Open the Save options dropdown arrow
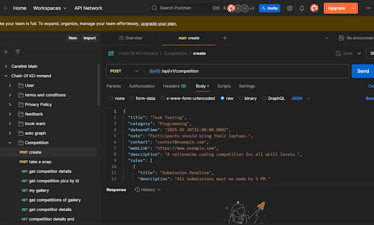Viewport: 374px width, 225px height. click(x=359, y=53)
